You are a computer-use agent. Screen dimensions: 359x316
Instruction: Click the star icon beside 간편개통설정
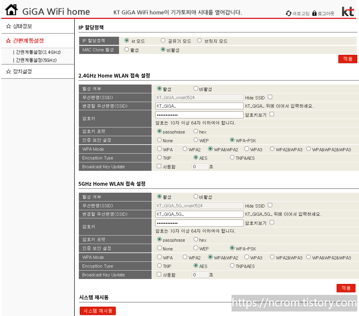[8, 41]
